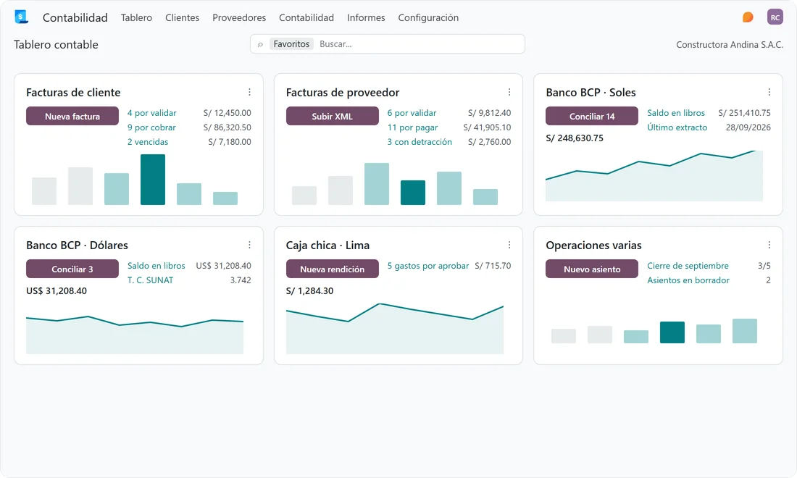797x478 pixels.
Task: Click the Banco BCP · Dólares card title
Action: pyautogui.click(x=77, y=246)
